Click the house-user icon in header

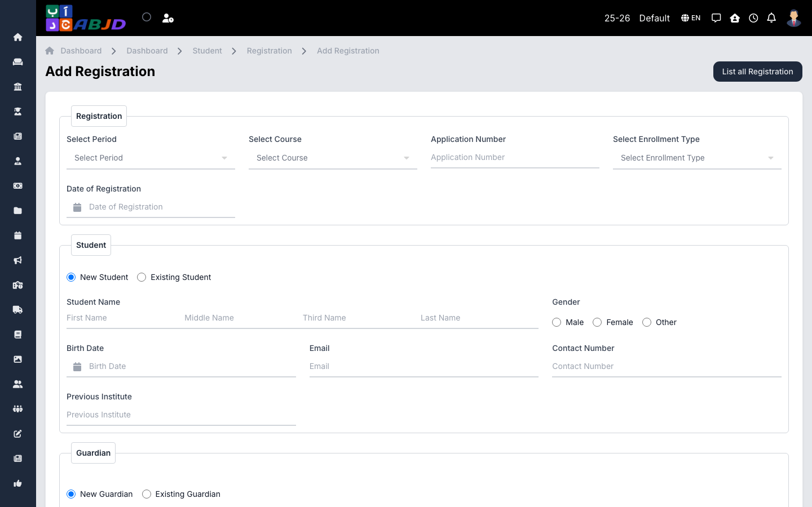coord(735,18)
